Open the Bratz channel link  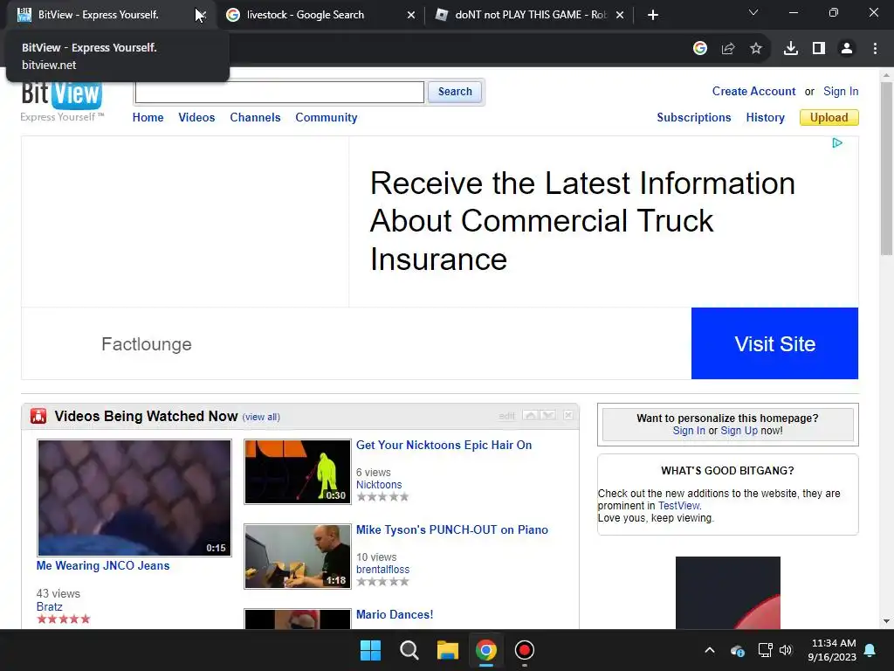50,606
